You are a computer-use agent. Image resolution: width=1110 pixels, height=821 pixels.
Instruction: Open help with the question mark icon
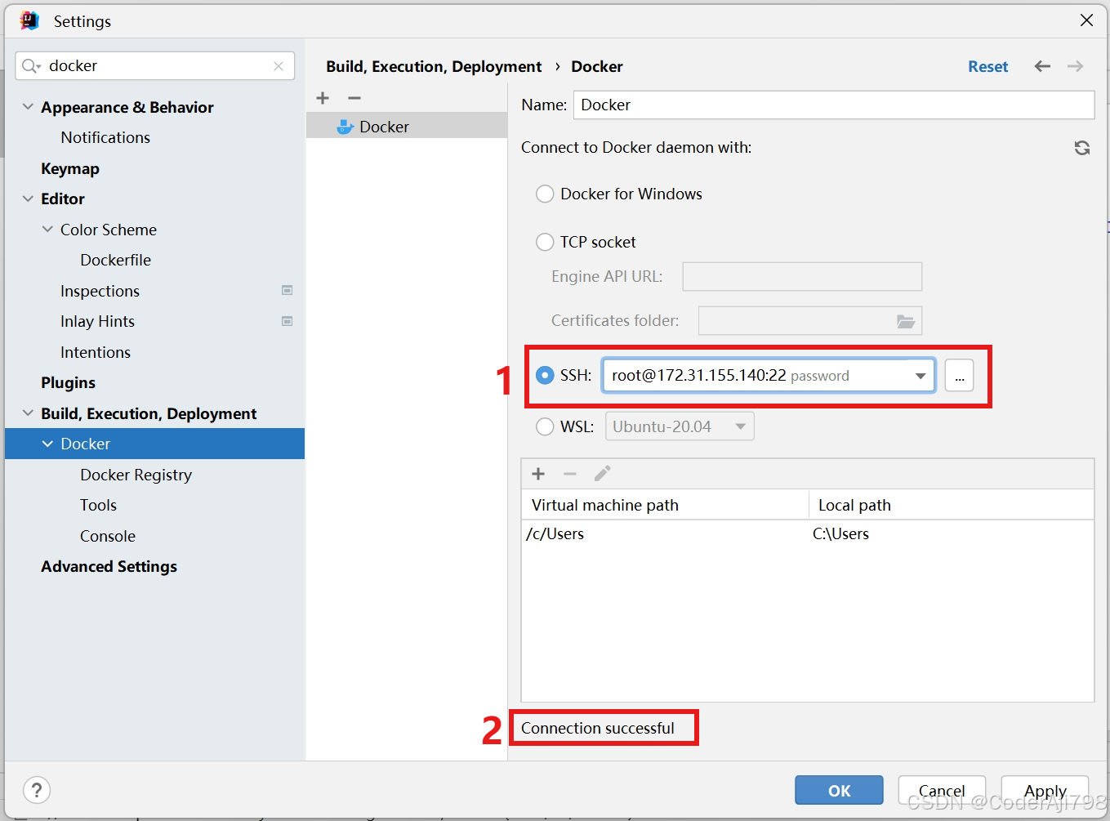tap(37, 790)
